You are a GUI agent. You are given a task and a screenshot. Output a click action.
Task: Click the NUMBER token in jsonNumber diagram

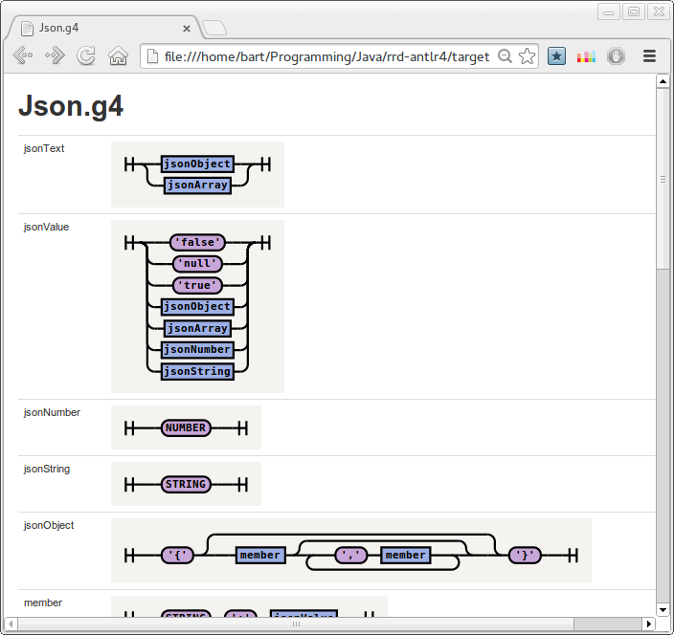tap(186, 428)
